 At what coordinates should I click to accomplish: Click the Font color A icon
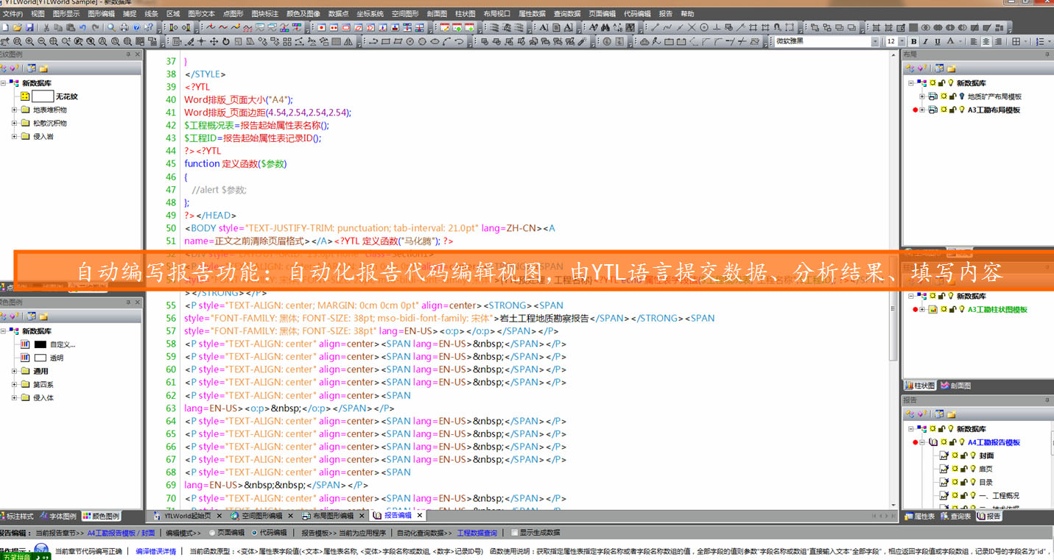[x=951, y=41]
